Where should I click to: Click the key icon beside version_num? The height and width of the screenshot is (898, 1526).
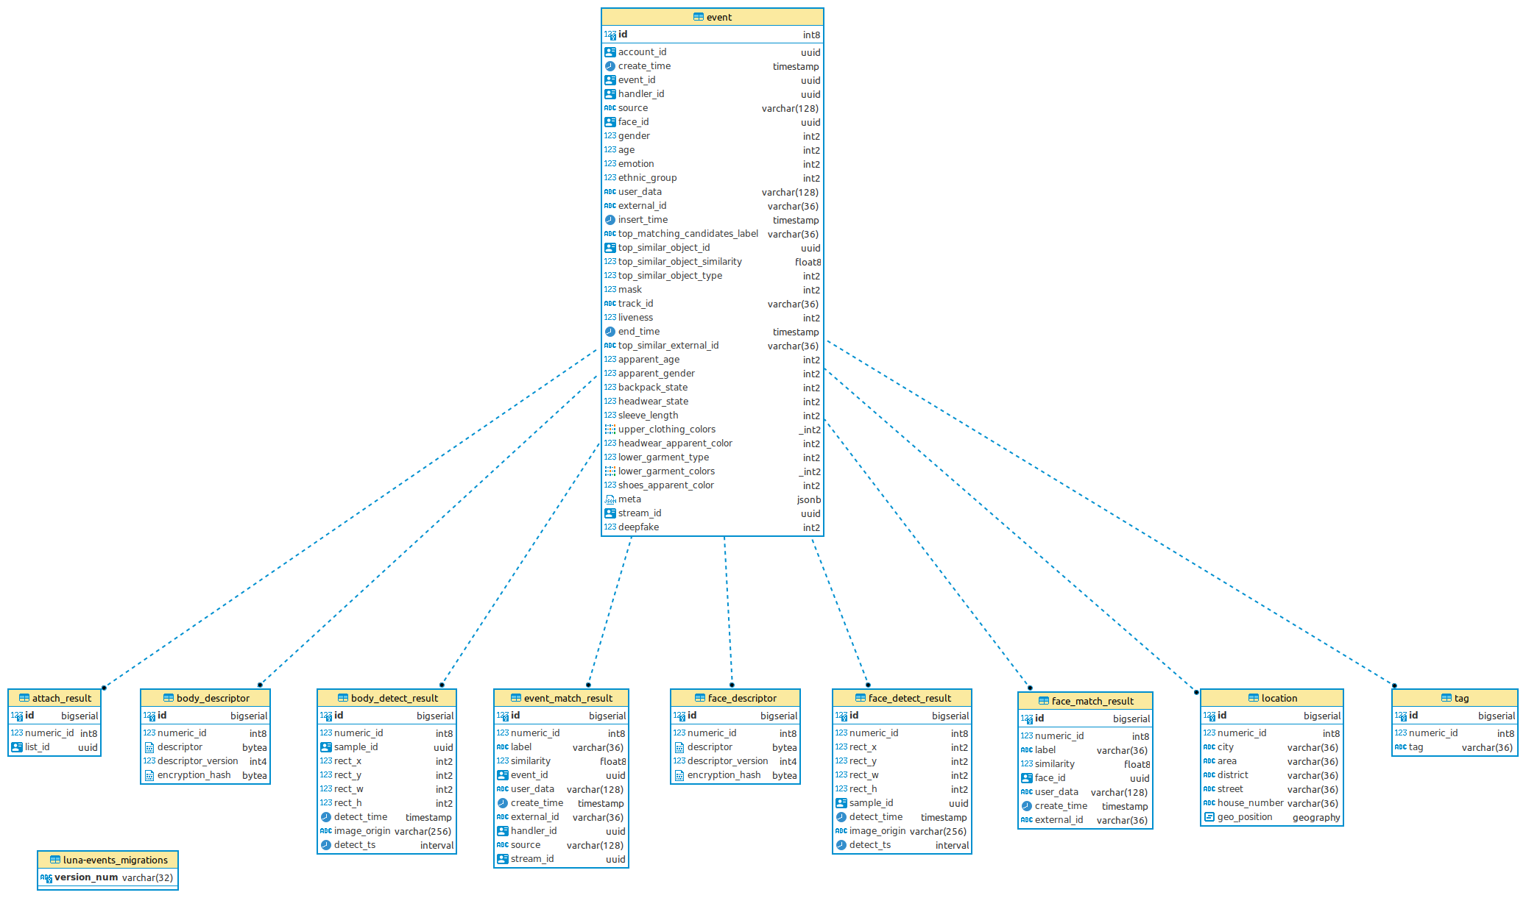pos(46,877)
